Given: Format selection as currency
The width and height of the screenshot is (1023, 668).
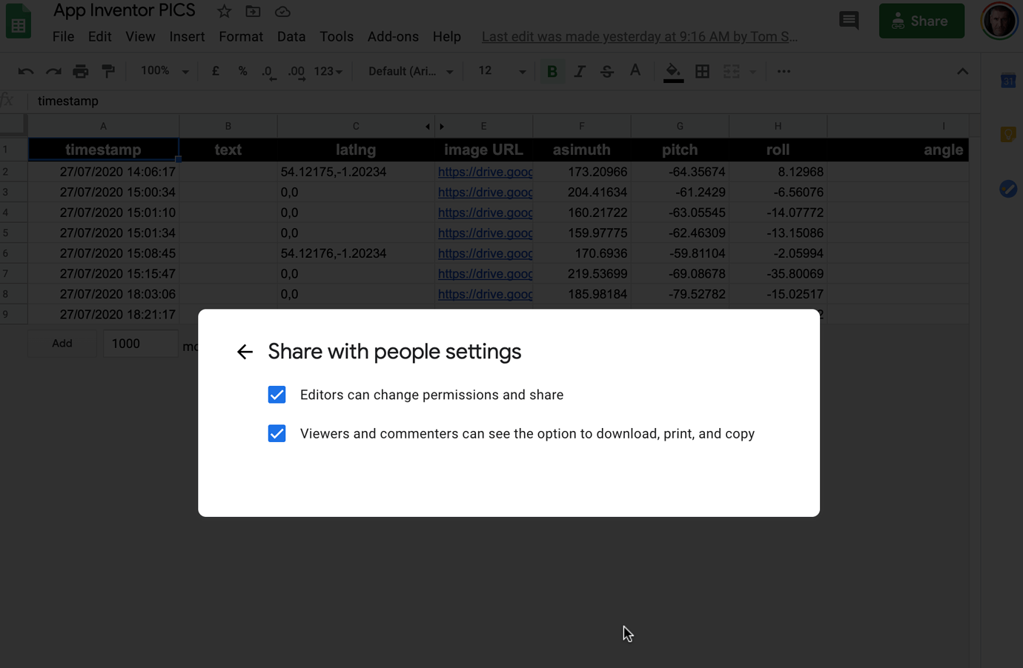Looking at the screenshot, I should click(215, 70).
